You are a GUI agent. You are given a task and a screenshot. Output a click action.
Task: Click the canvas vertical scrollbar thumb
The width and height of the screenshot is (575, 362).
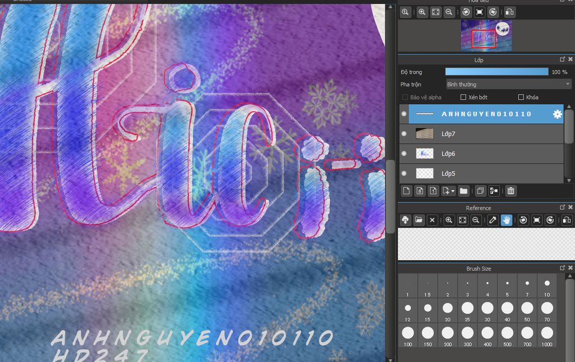(x=391, y=197)
